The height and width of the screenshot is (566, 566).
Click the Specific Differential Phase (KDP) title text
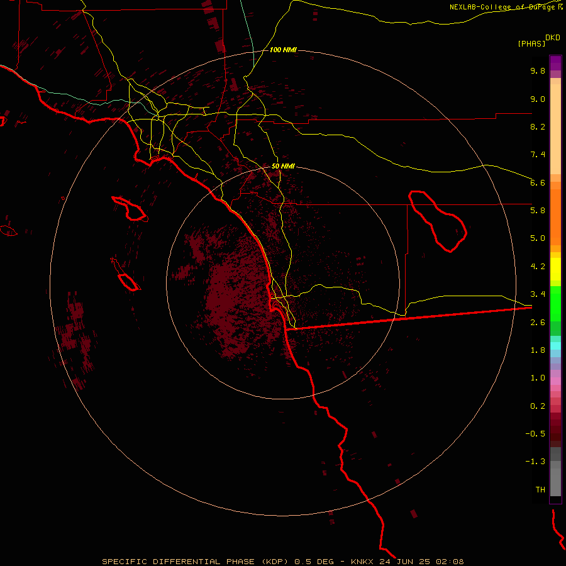click(196, 562)
